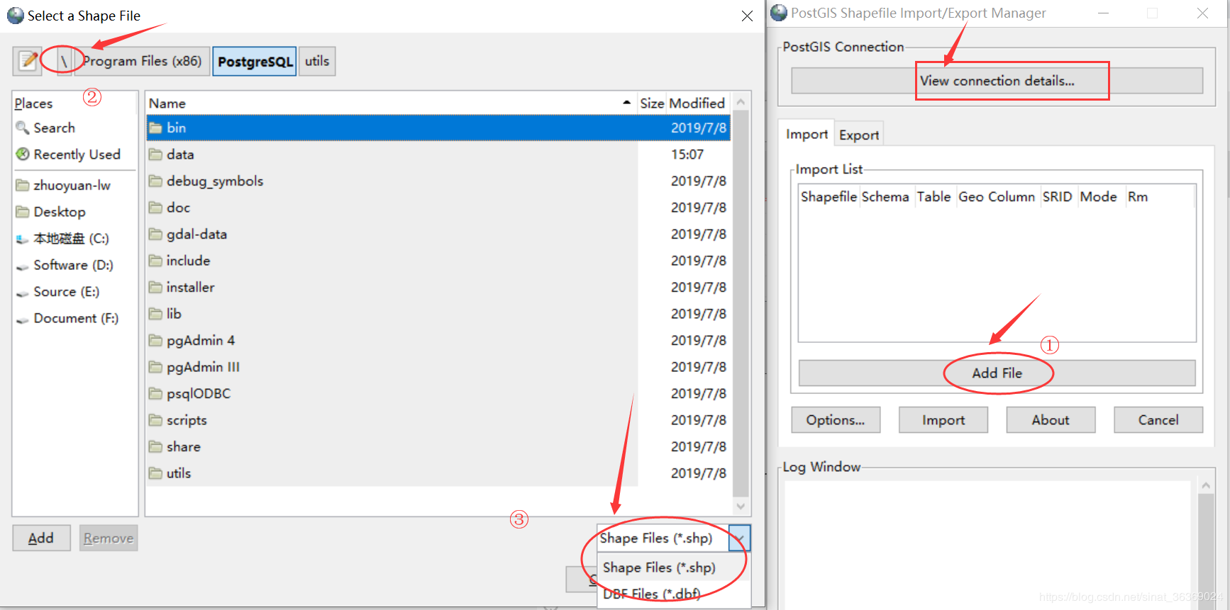
Task: Select the "Recently Used" place entry text
Action: (77, 154)
